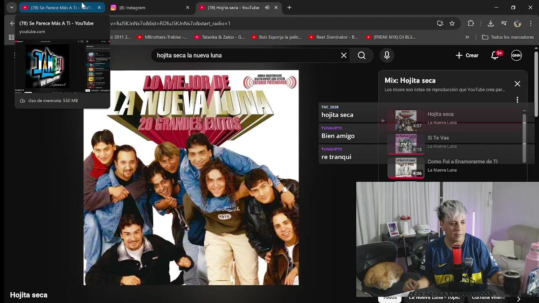Click the Crear button
The image size is (539, 303).
pyautogui.click(x=467, y=55)
